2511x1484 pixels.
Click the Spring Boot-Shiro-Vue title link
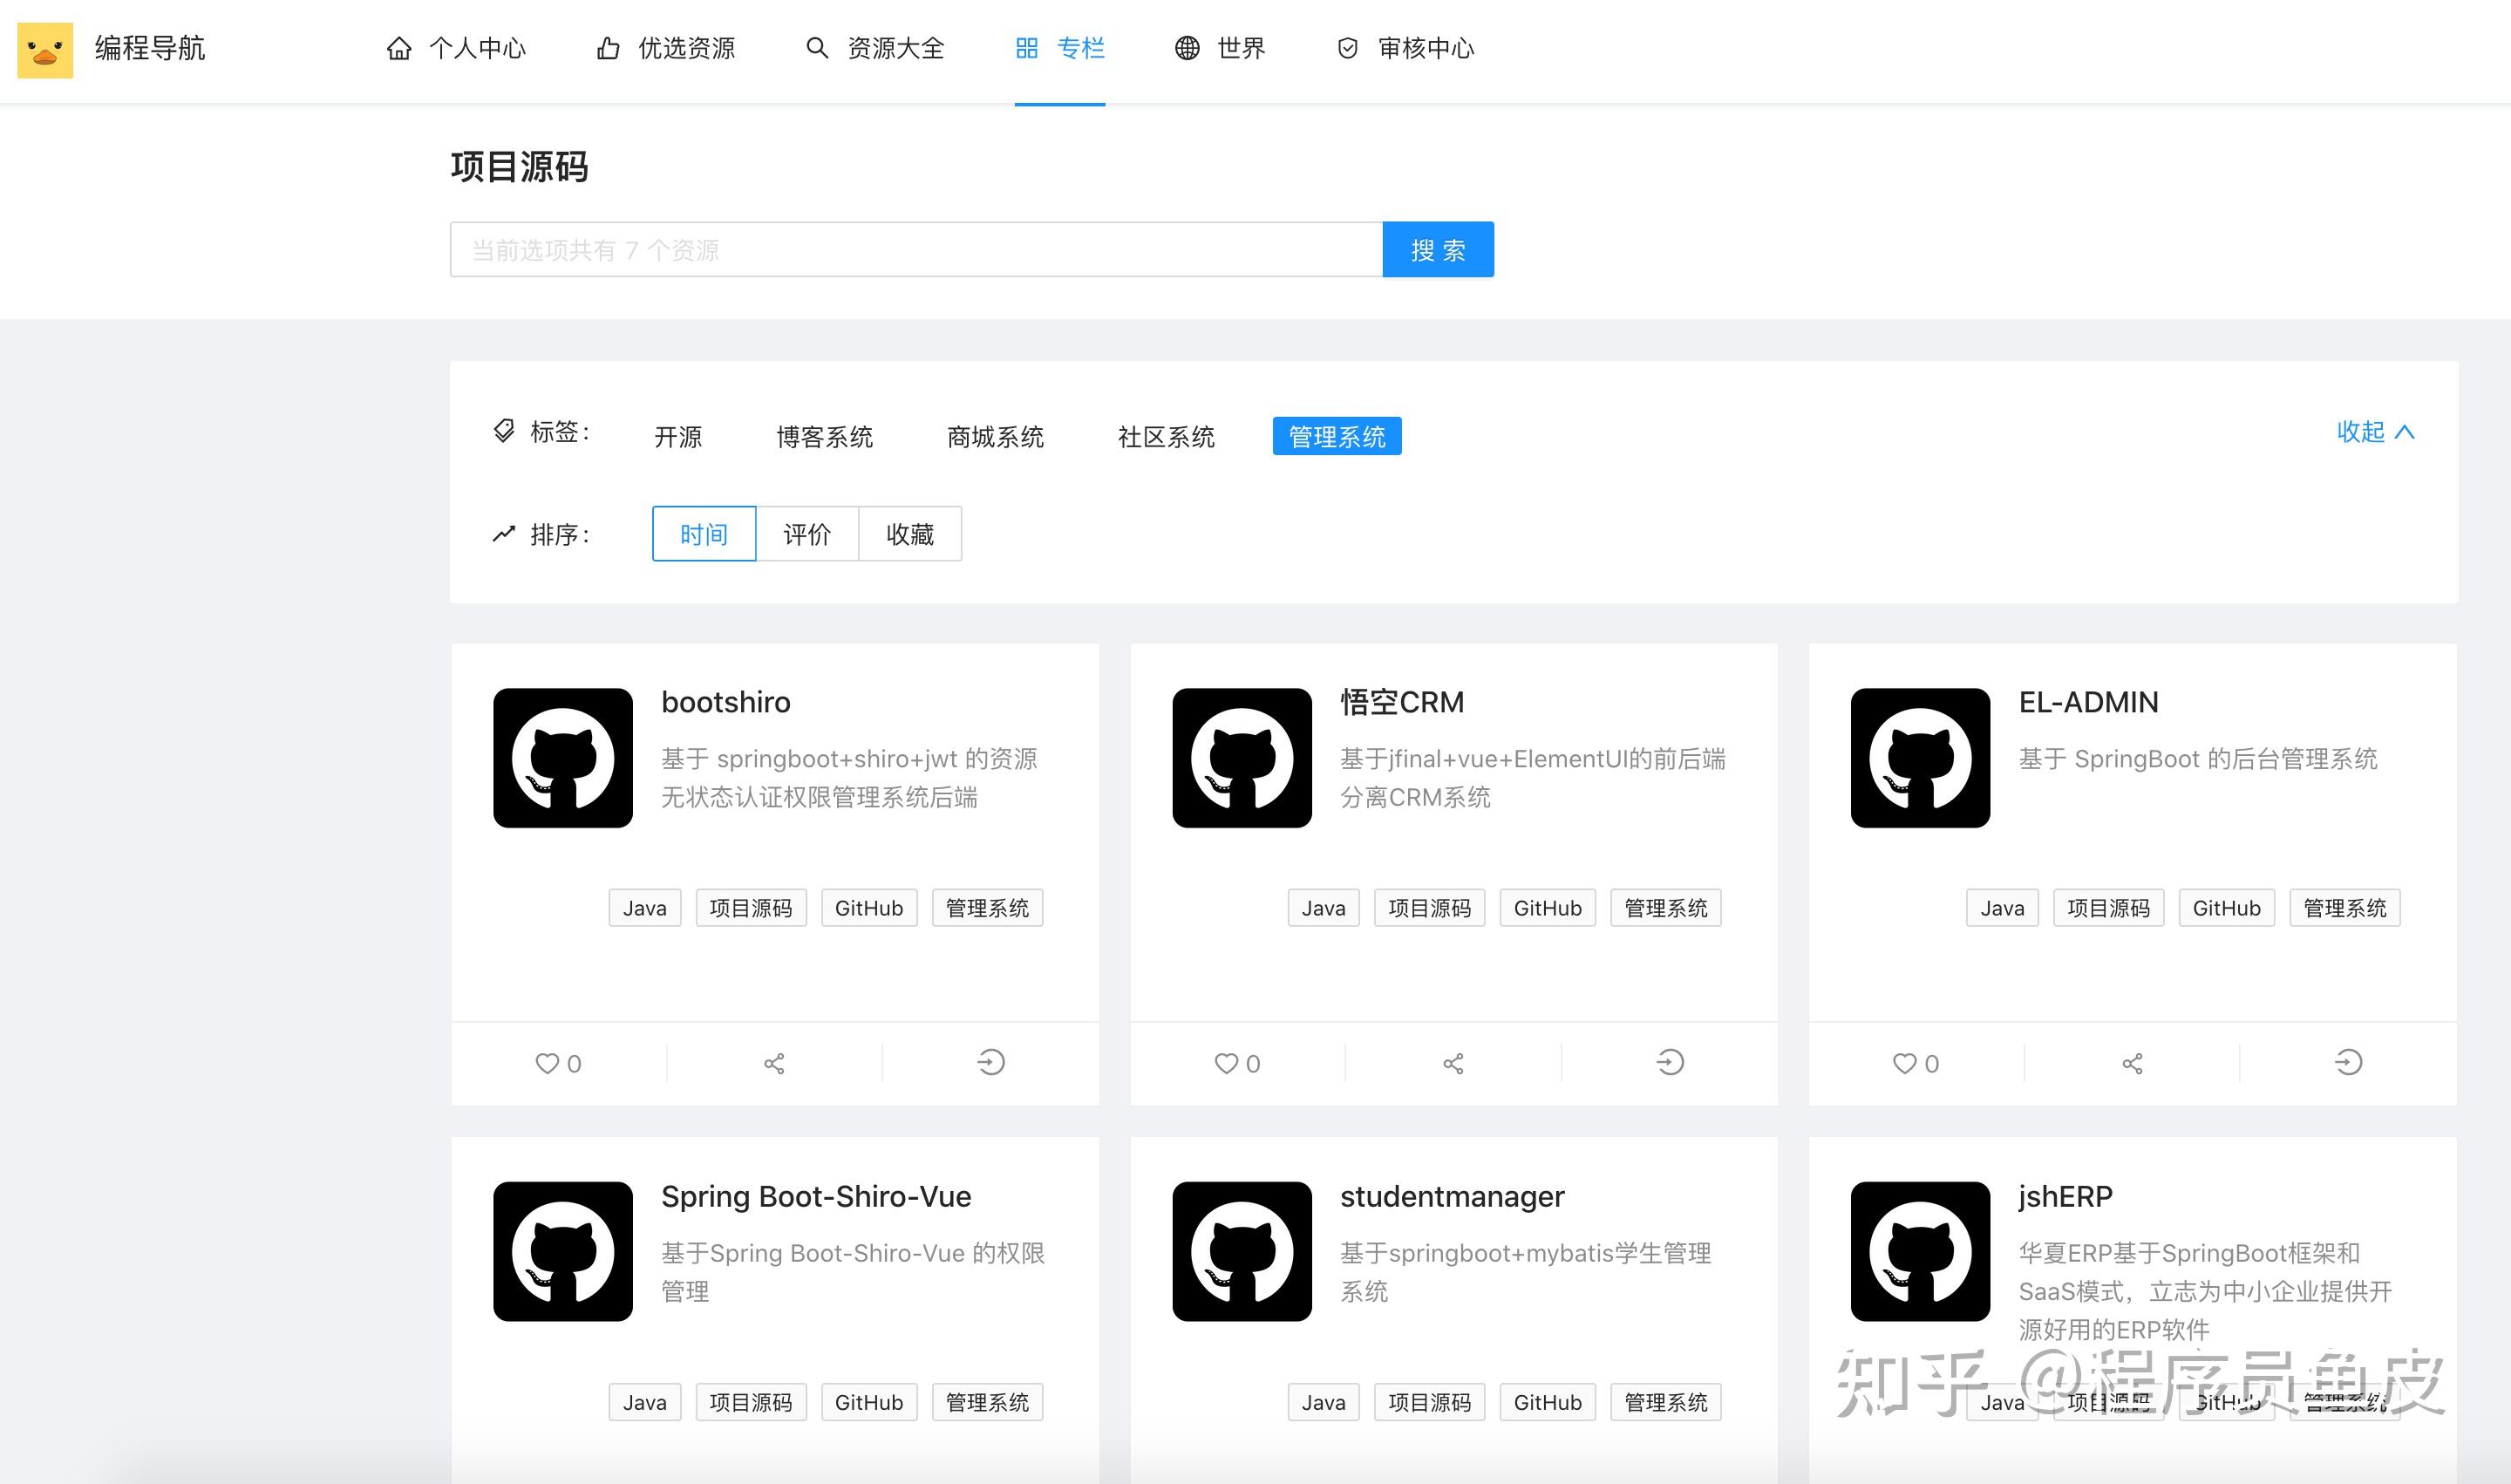[815, 1196]
